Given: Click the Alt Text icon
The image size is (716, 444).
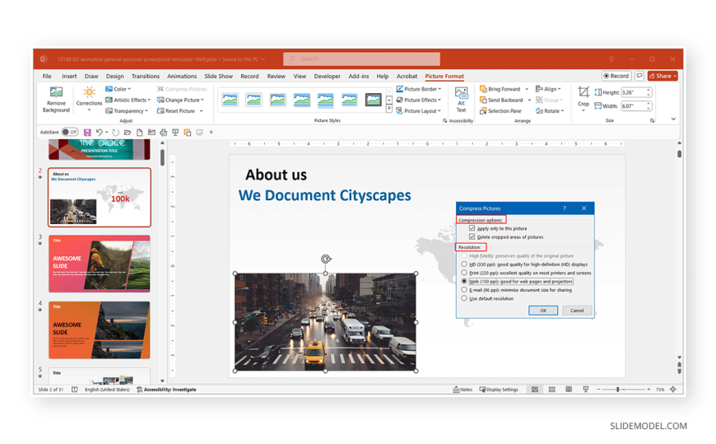Looking at the screenshot, I should pos(461,93).
